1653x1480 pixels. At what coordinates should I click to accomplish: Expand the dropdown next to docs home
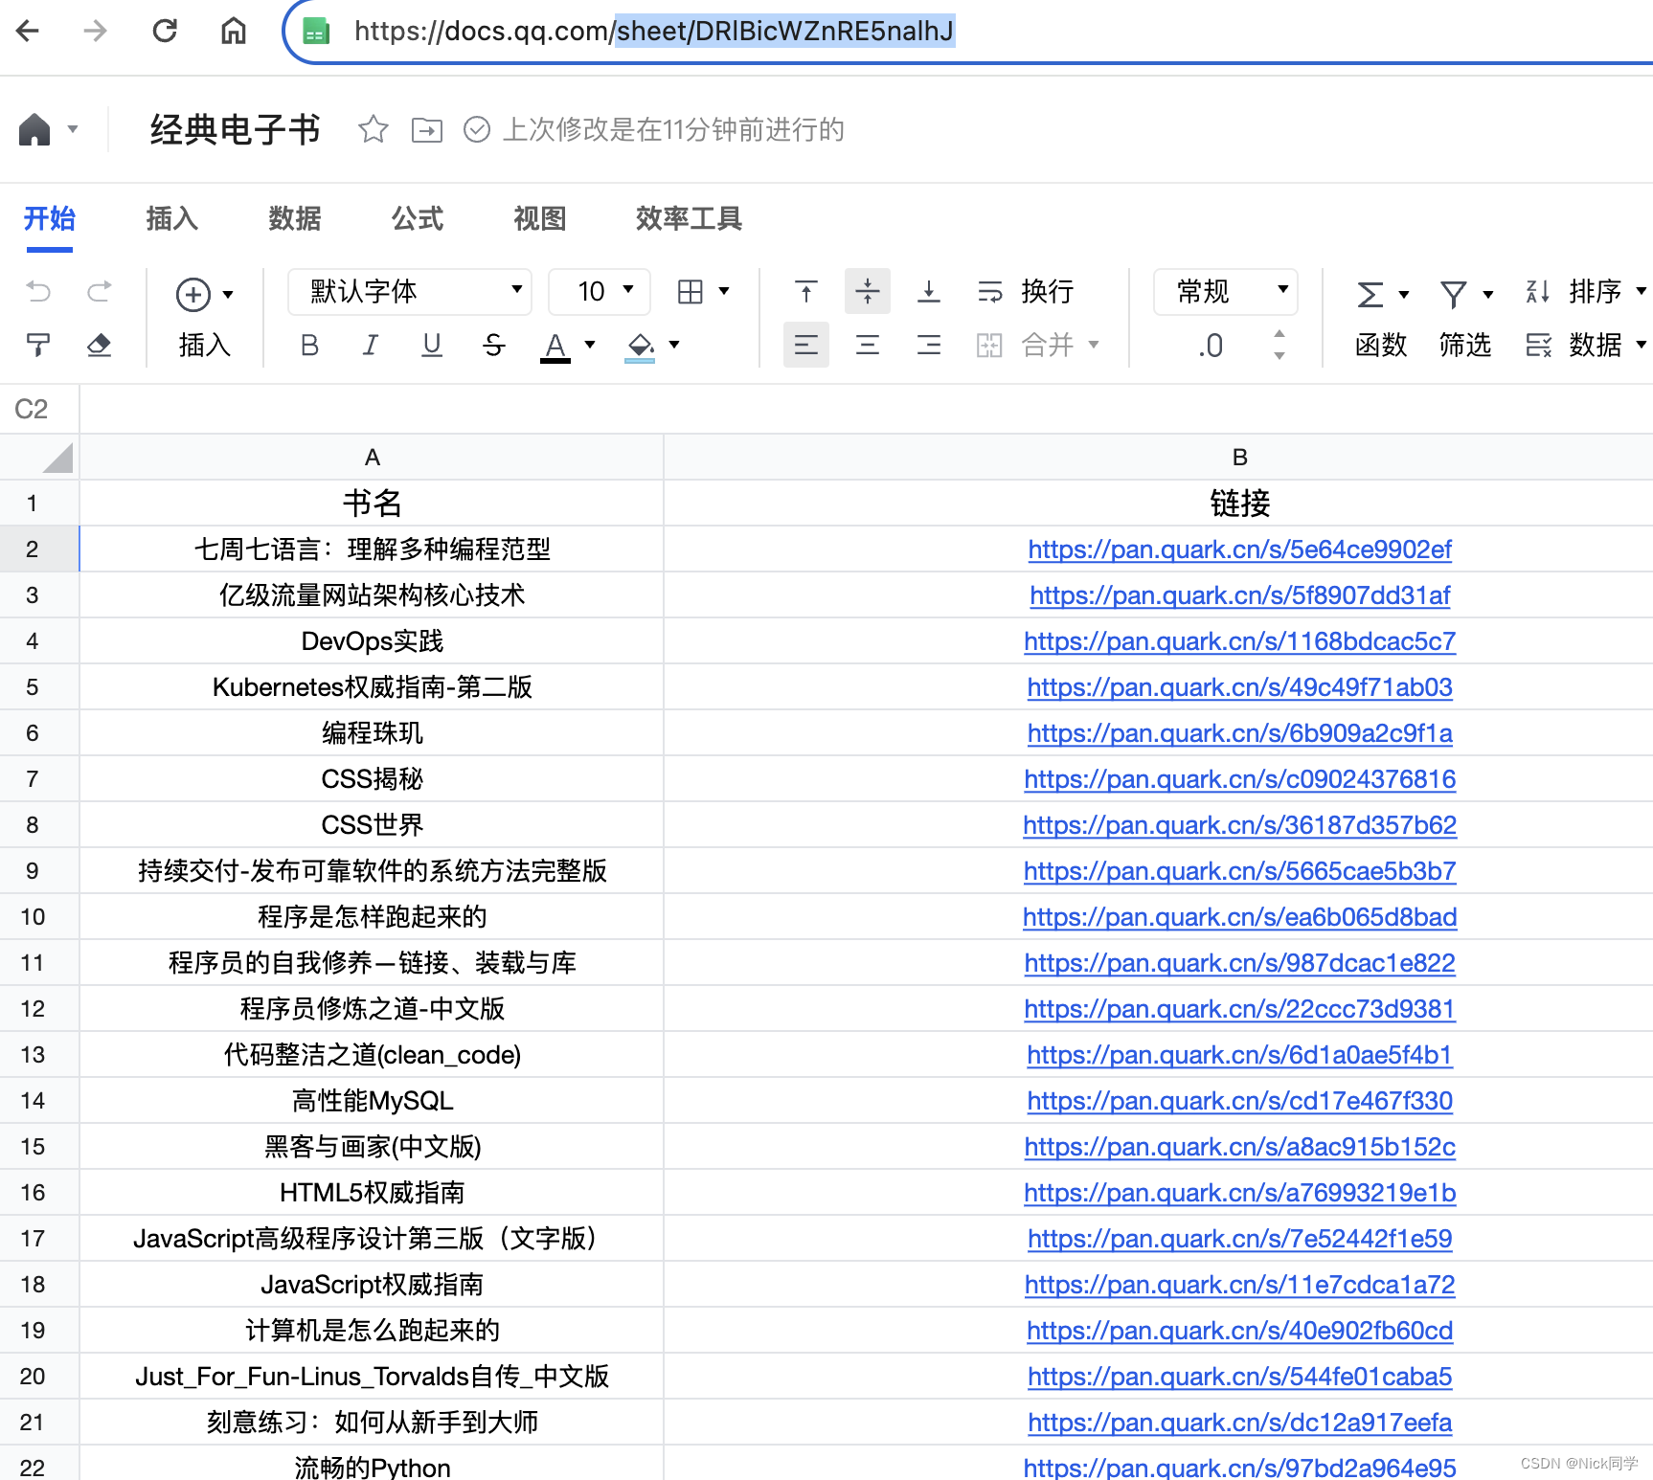73,129
